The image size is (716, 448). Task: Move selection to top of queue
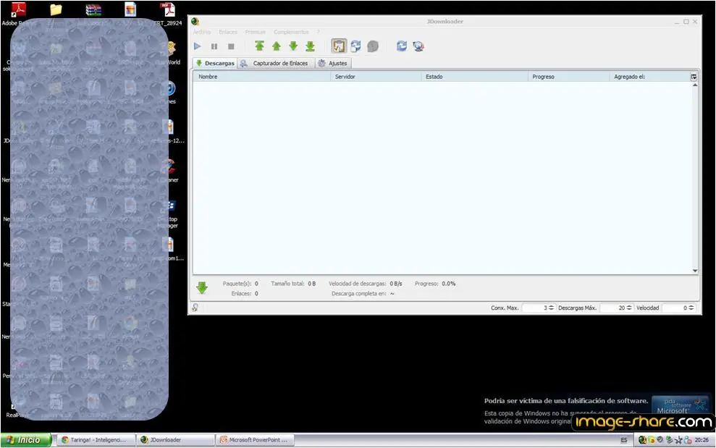(259, 46)
